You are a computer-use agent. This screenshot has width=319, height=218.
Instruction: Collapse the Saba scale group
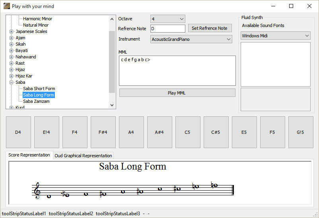pyautogui.click(x=12, y=82)
